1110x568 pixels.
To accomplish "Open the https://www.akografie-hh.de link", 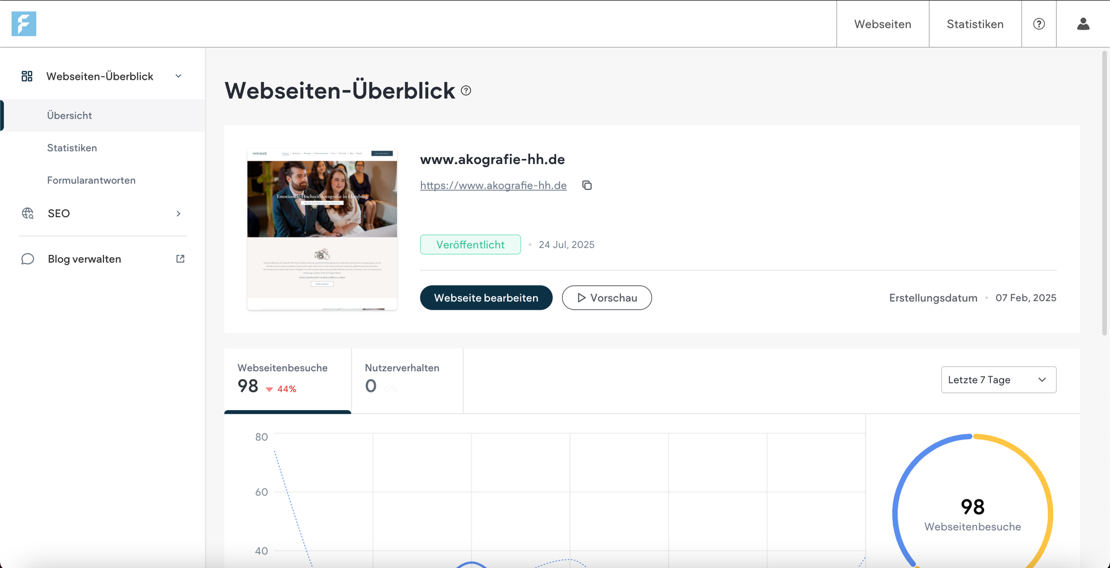I will 493,185.
